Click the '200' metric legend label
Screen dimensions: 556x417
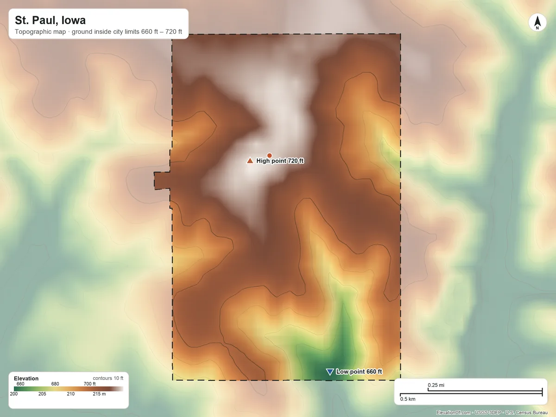14,394
